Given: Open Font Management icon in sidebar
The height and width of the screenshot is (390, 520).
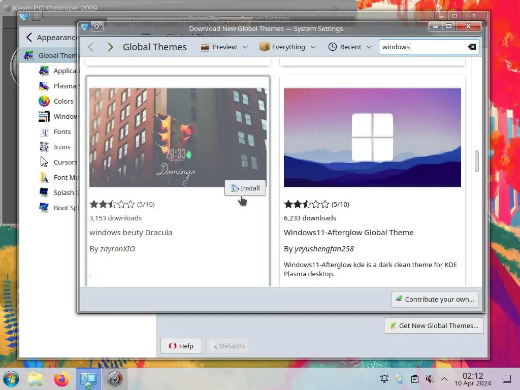Looking at the screenshot, I should click(x=44, y=177).
